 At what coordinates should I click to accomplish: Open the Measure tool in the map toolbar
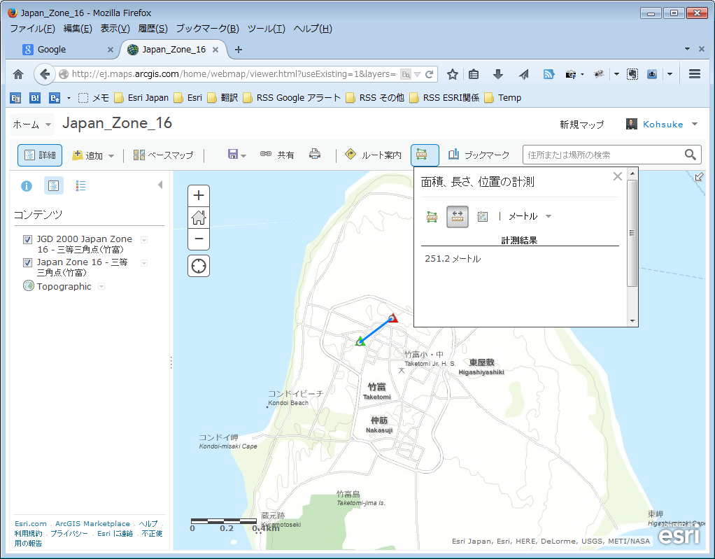pos(425,155)
